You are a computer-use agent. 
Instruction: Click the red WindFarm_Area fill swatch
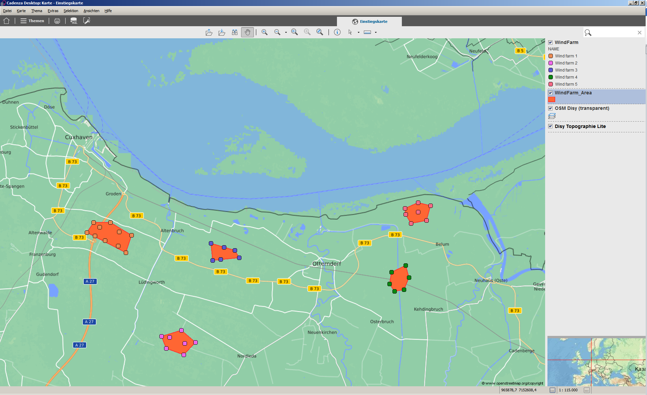[552, 99]
